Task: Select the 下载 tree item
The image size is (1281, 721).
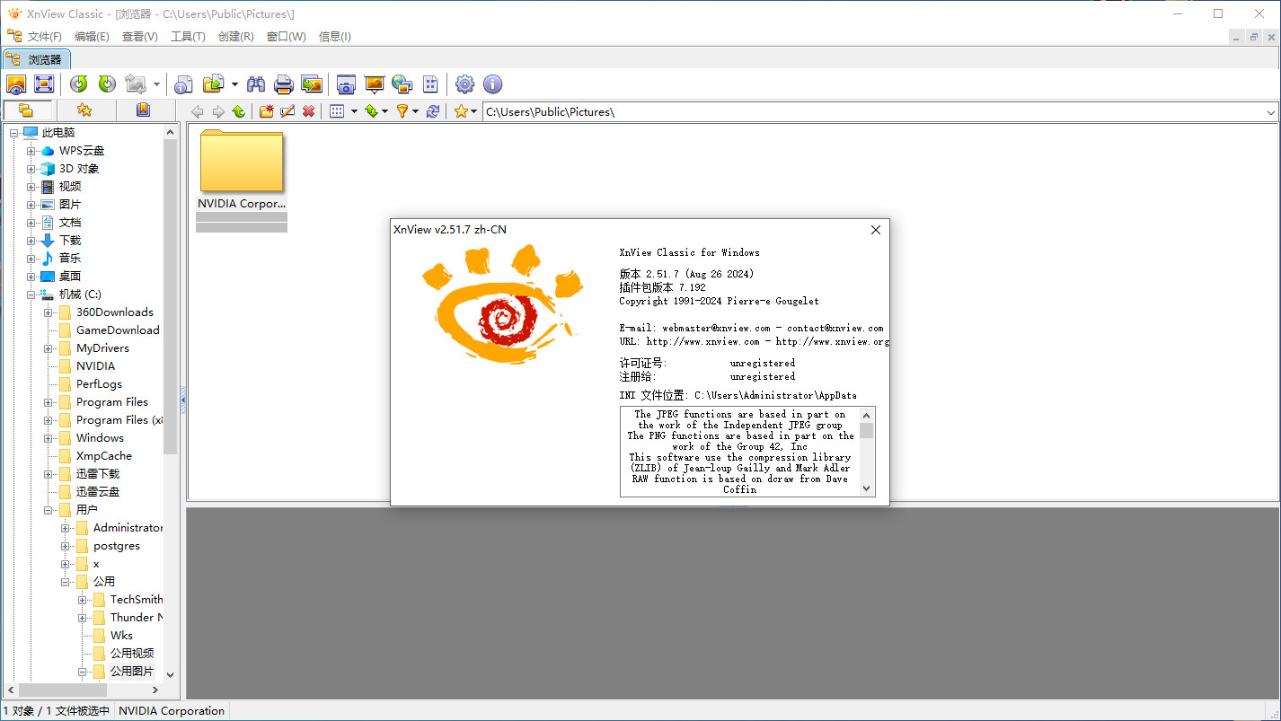Action: [x=70, y=241]
